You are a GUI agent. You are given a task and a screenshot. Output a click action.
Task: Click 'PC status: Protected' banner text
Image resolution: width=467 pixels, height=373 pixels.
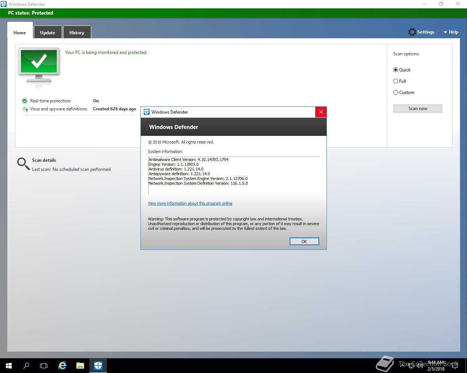click(31, 13)
